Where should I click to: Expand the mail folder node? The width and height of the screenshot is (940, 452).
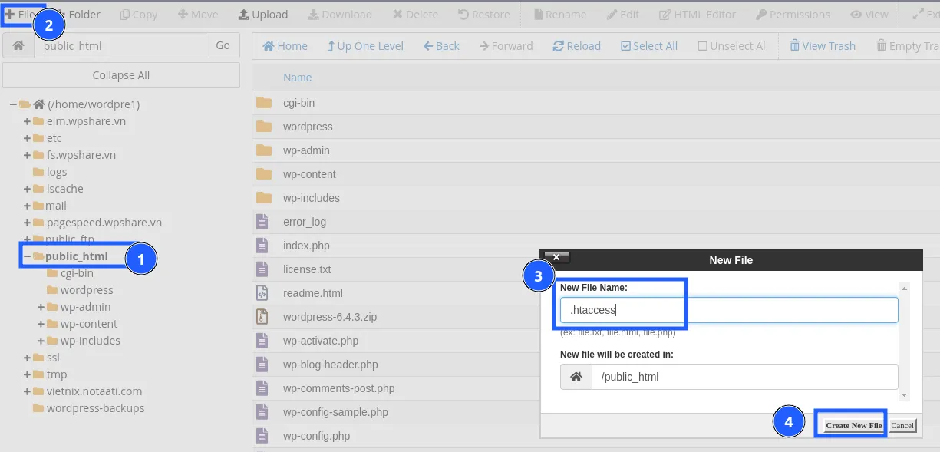(x=27, y=206)
